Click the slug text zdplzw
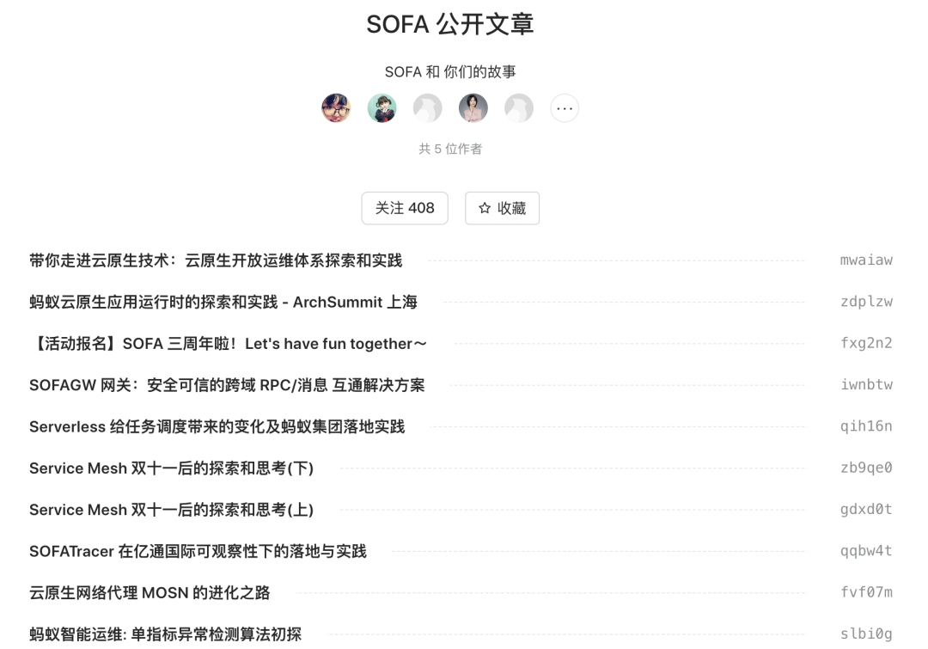Viewport: 928px width, 649px height. pos(866,302)
